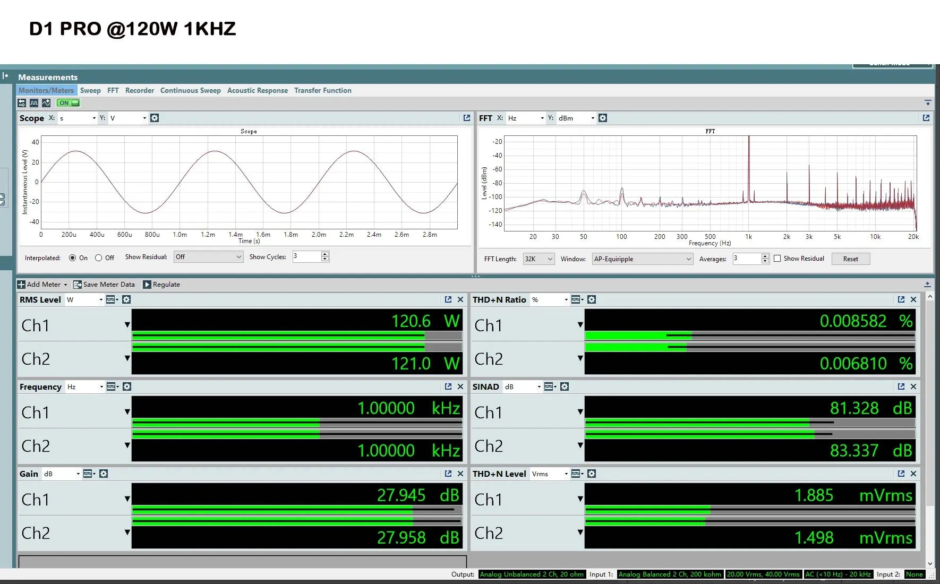The height and width of the screenshot is (584, 940).
Task: Open SINAD unit dB dropdown
Action: (523, 387)
